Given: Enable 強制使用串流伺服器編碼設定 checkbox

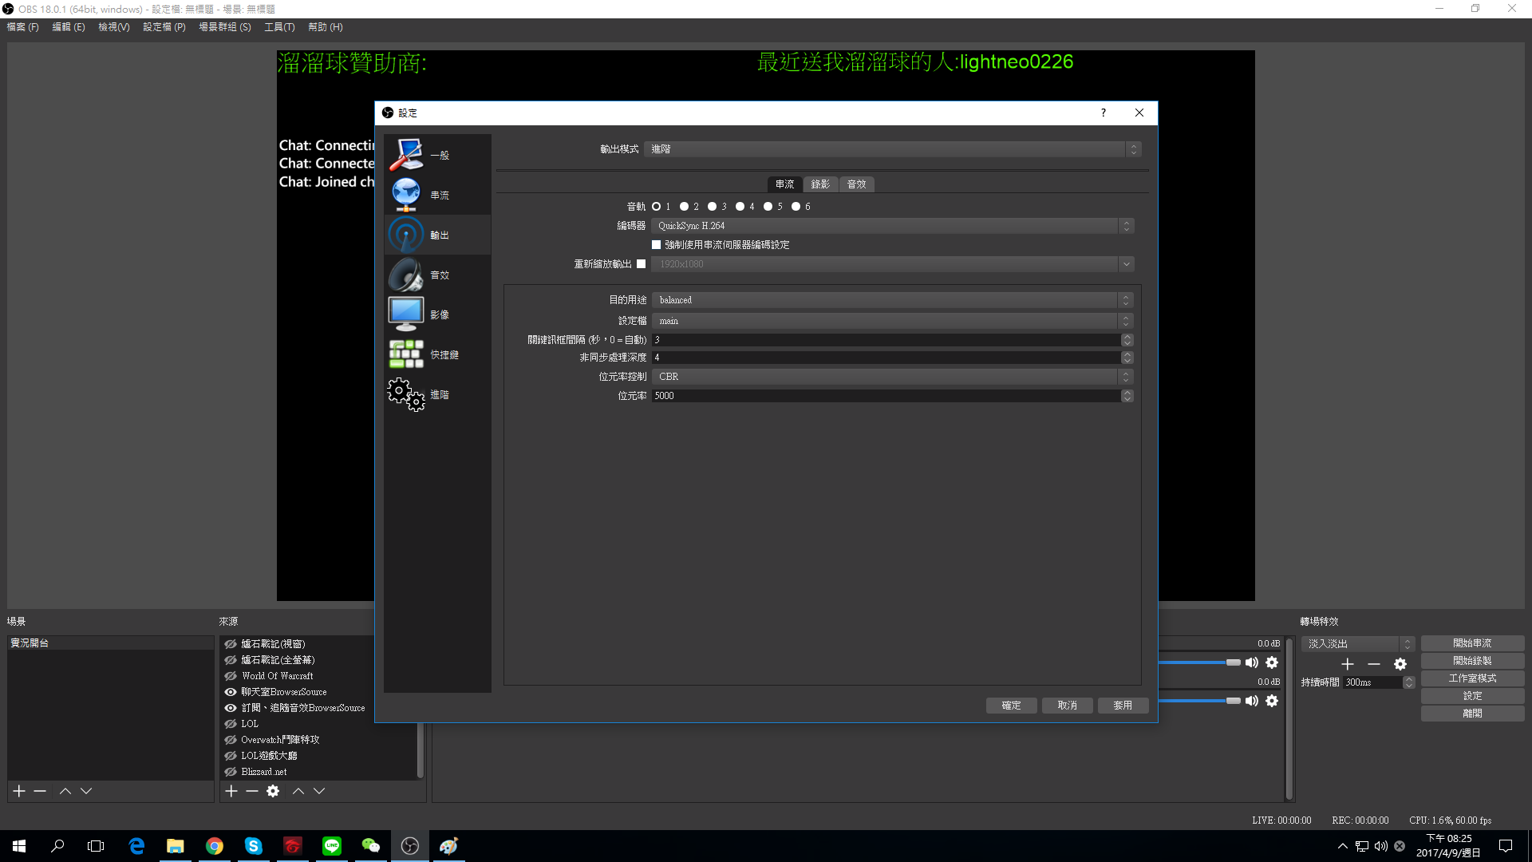Looking at the screenshot, I should (657, 245).
